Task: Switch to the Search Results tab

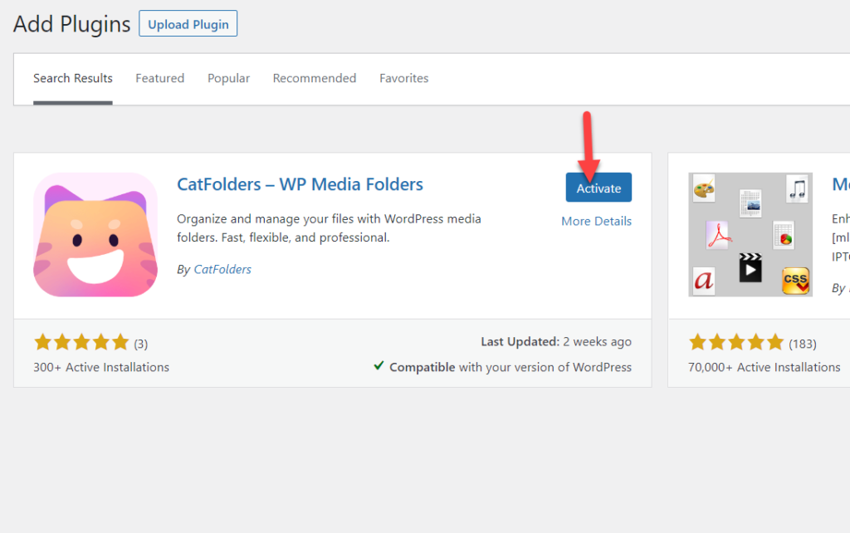Action: click(73, 78)
